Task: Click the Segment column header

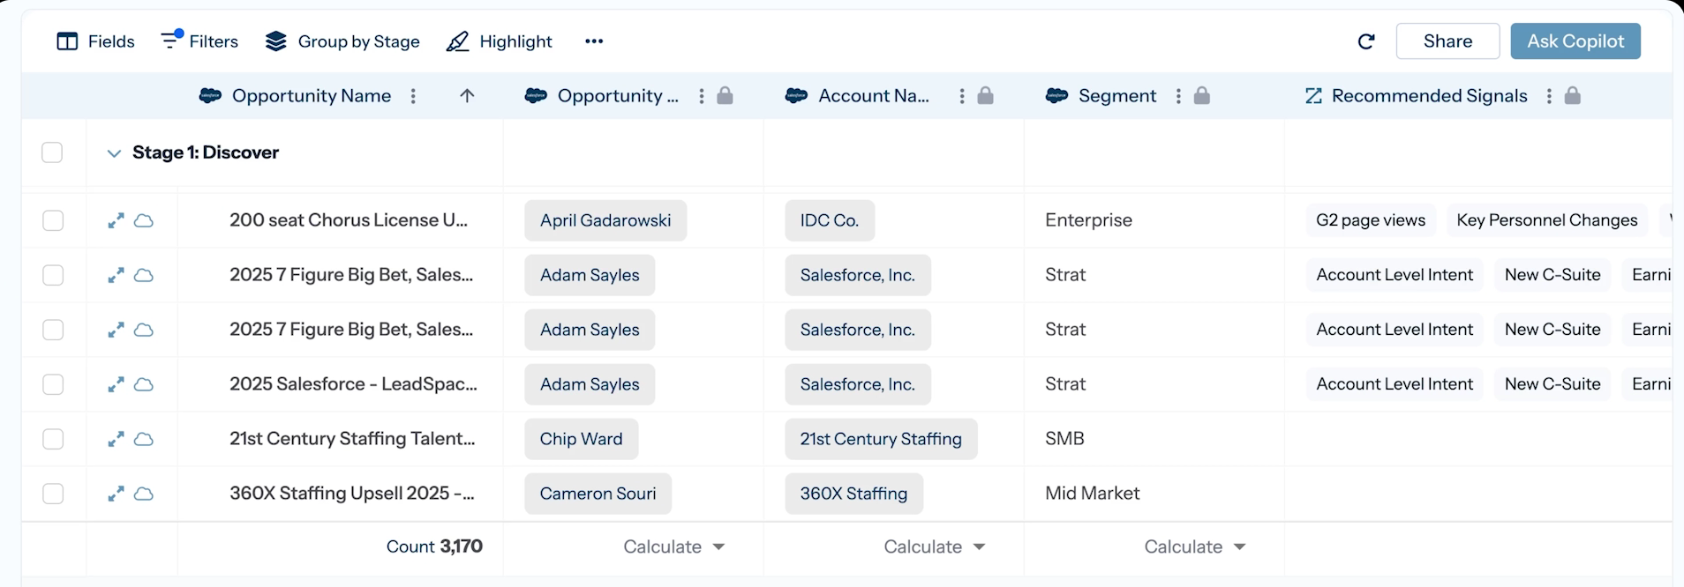Action: click(x=1116, y=96)
